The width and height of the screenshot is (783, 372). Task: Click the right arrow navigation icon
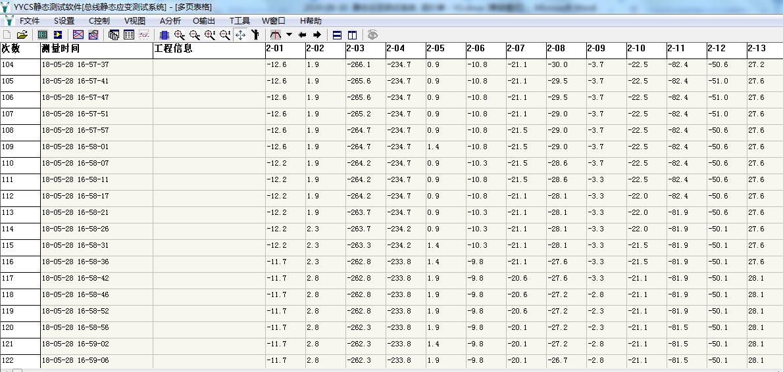pyautogui.click(x=317, y=35)
